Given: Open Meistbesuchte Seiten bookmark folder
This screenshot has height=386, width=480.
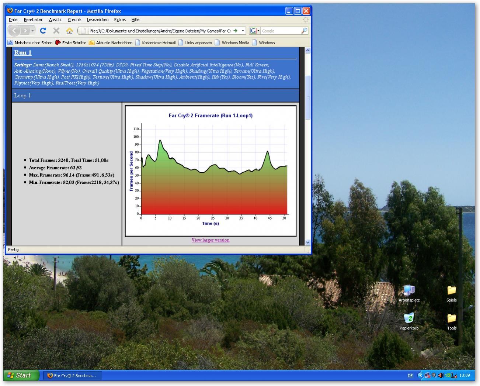Looking at the screenshot, I should coord(30,43).
